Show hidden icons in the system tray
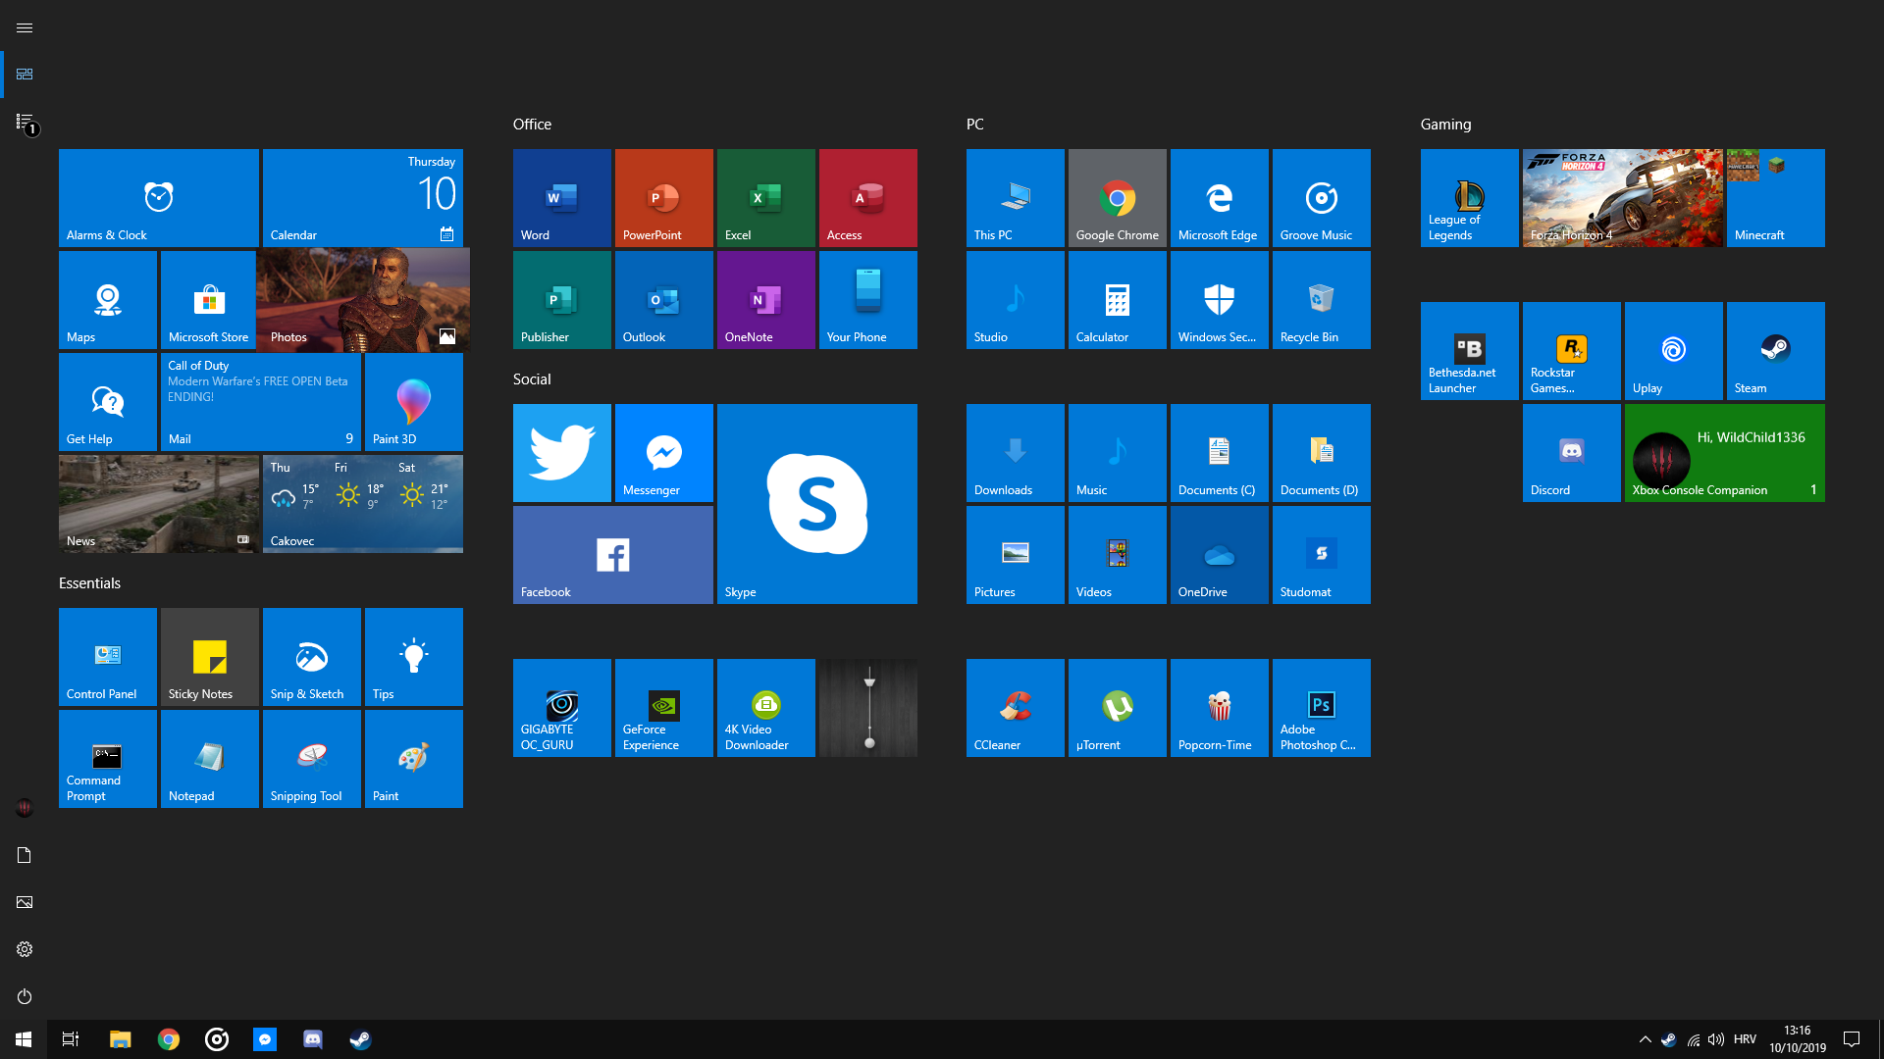Screen dimensions: 1884x1059 1646,1038
